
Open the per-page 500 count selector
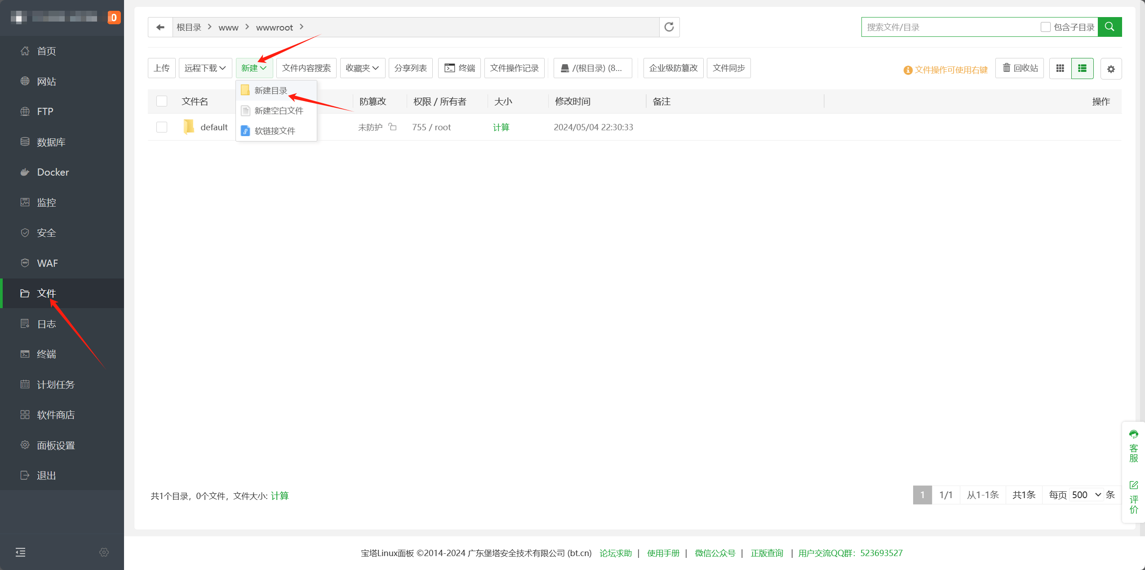tap(1086, 495)
